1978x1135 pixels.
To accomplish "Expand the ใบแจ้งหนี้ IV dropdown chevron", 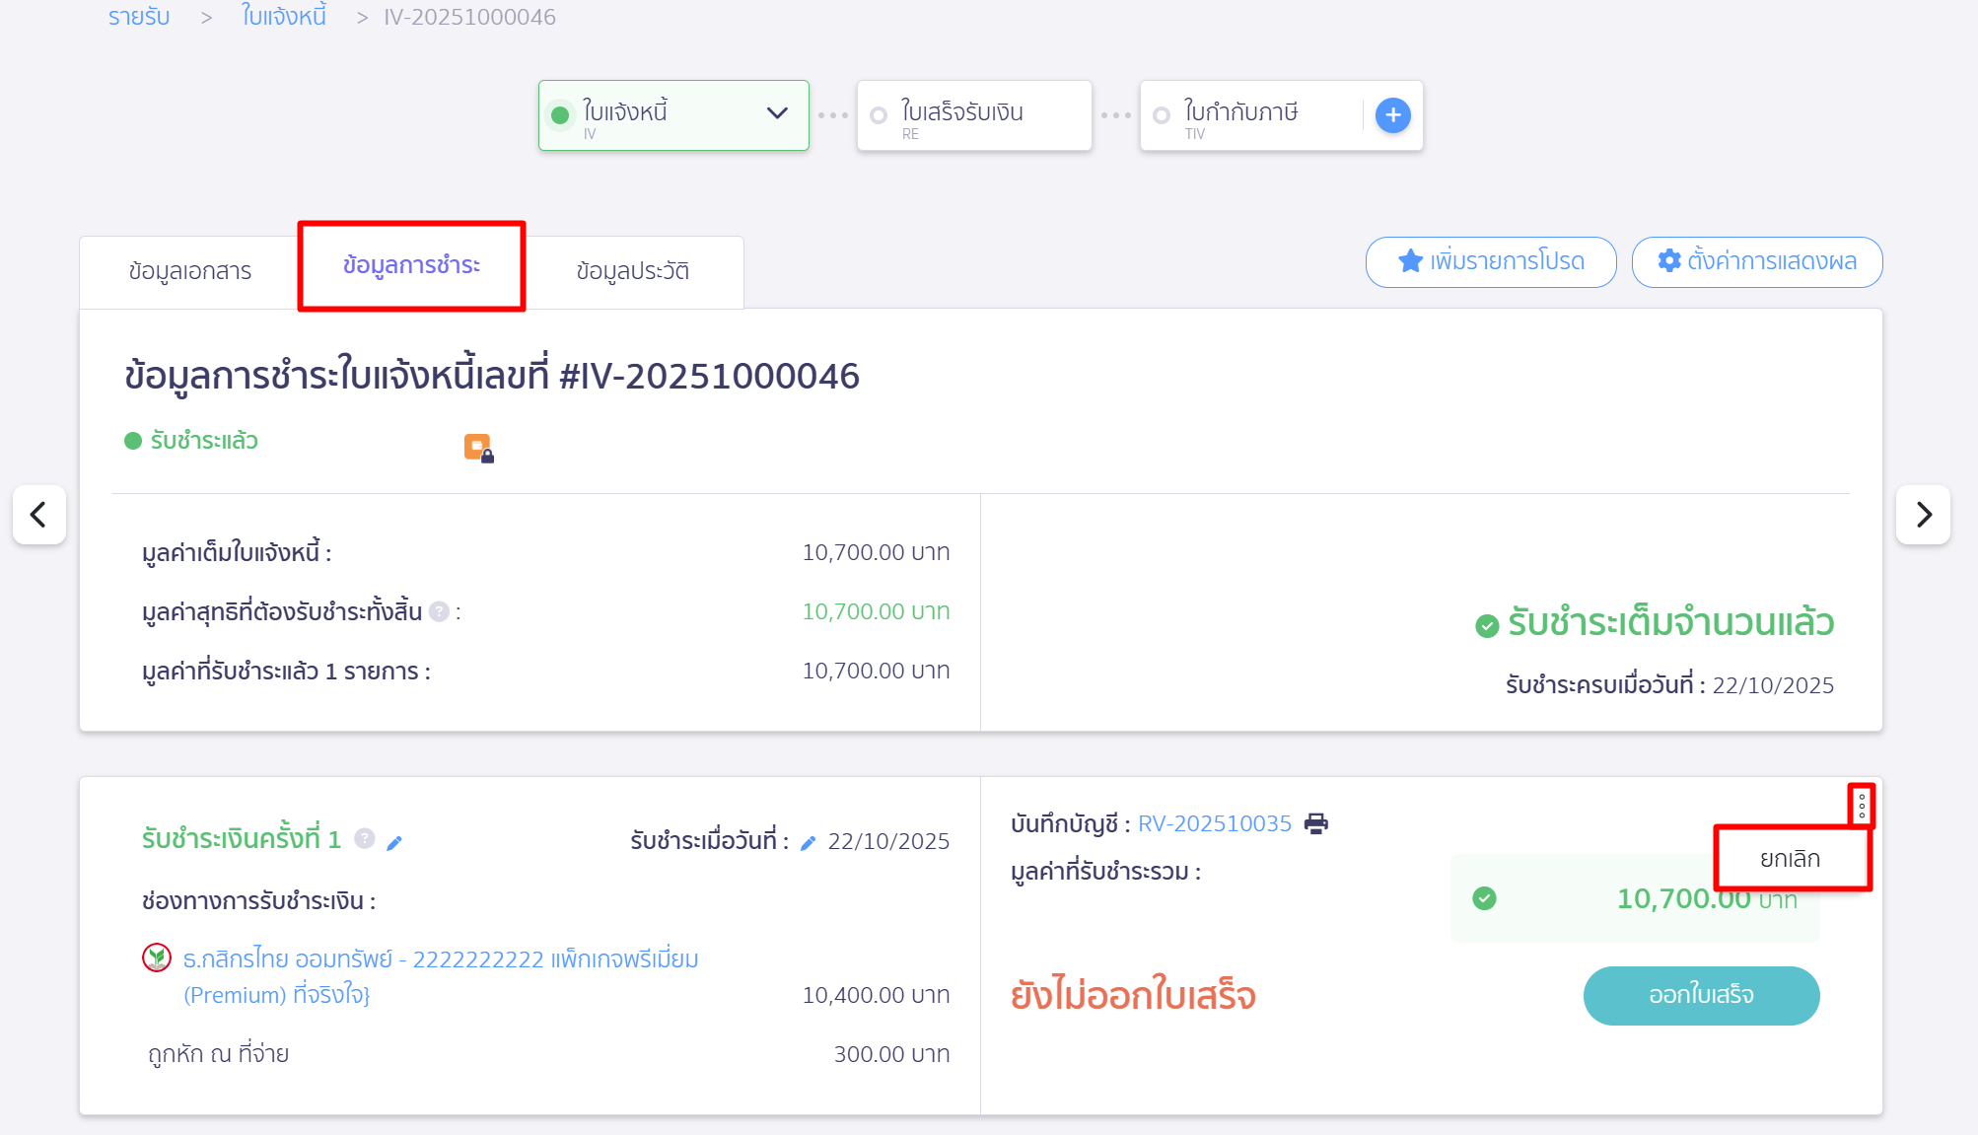I will click(777, 113).
